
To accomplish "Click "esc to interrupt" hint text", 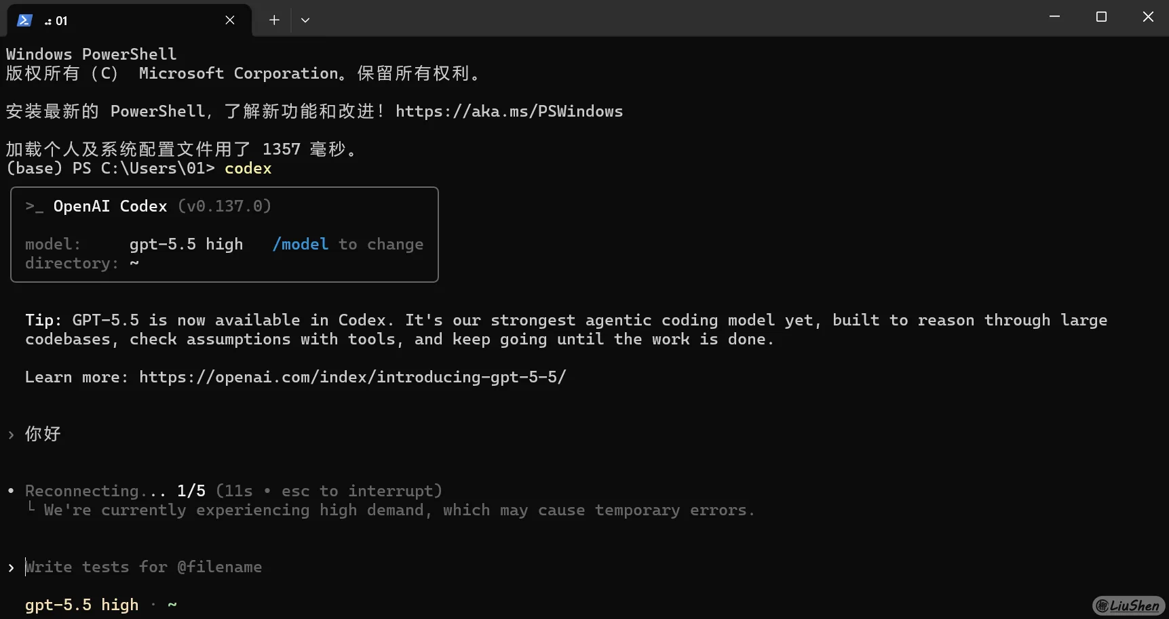I will pos(357,491).
